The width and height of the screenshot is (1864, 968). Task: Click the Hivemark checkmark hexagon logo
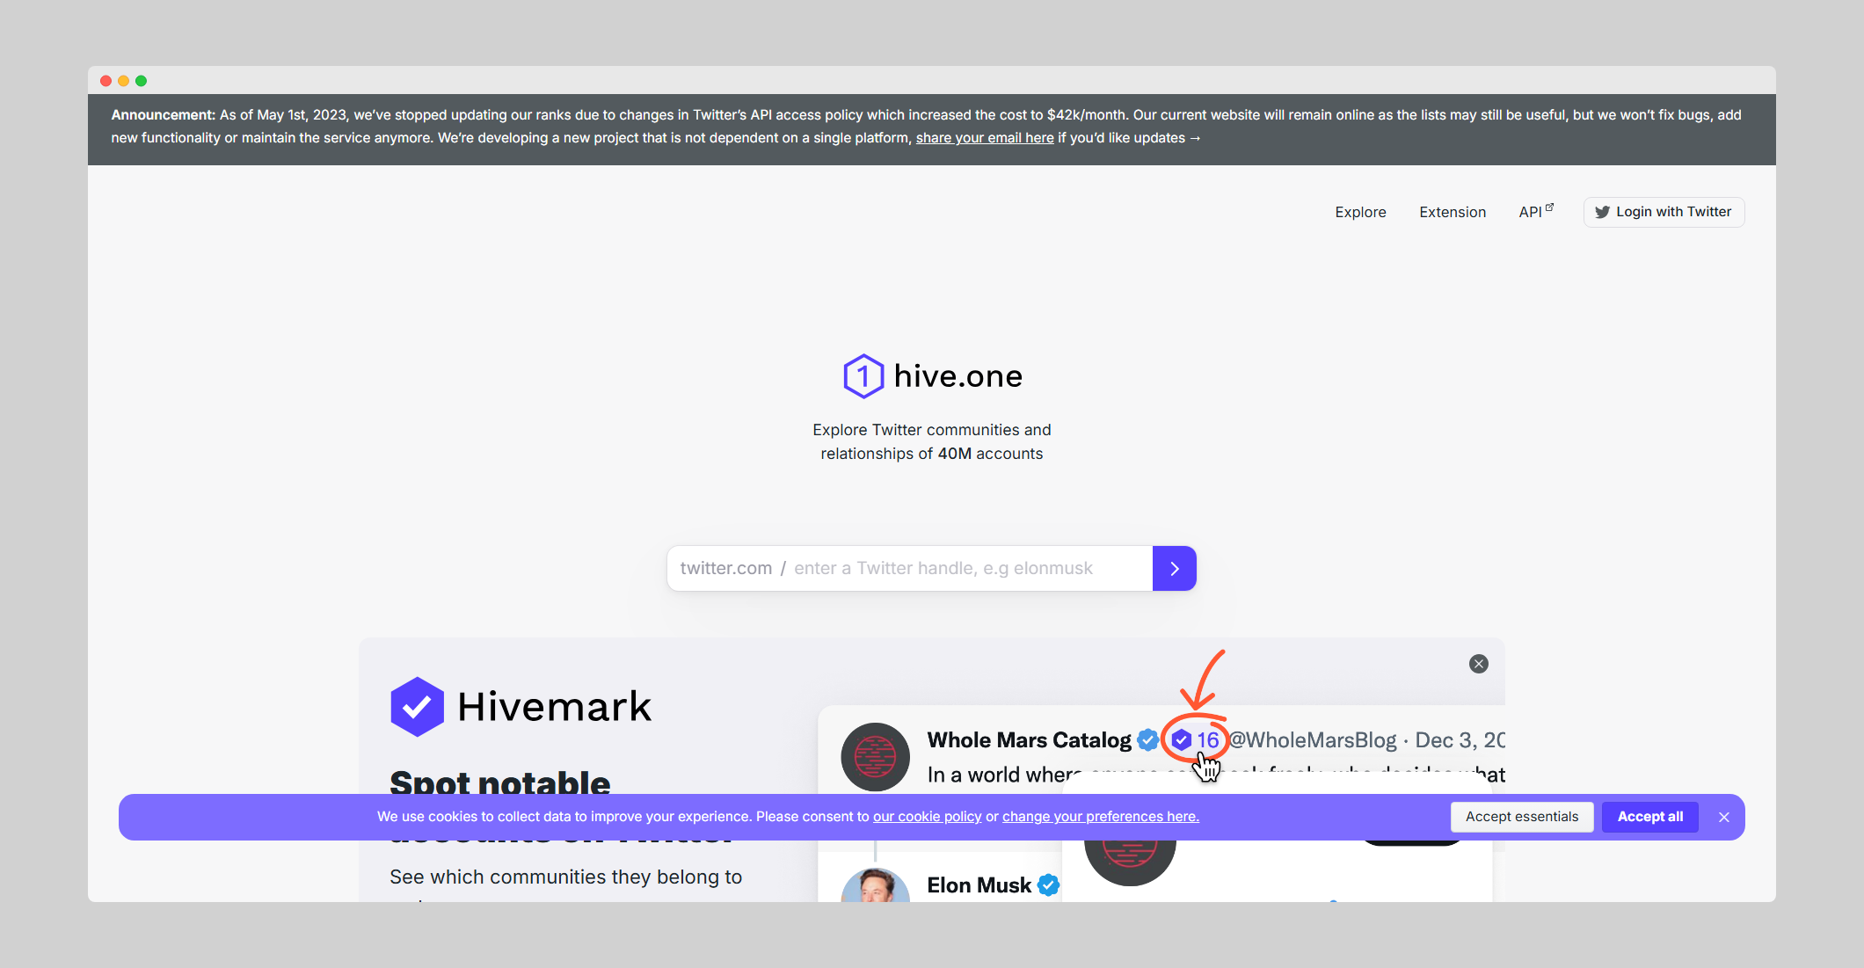point(417,707)
